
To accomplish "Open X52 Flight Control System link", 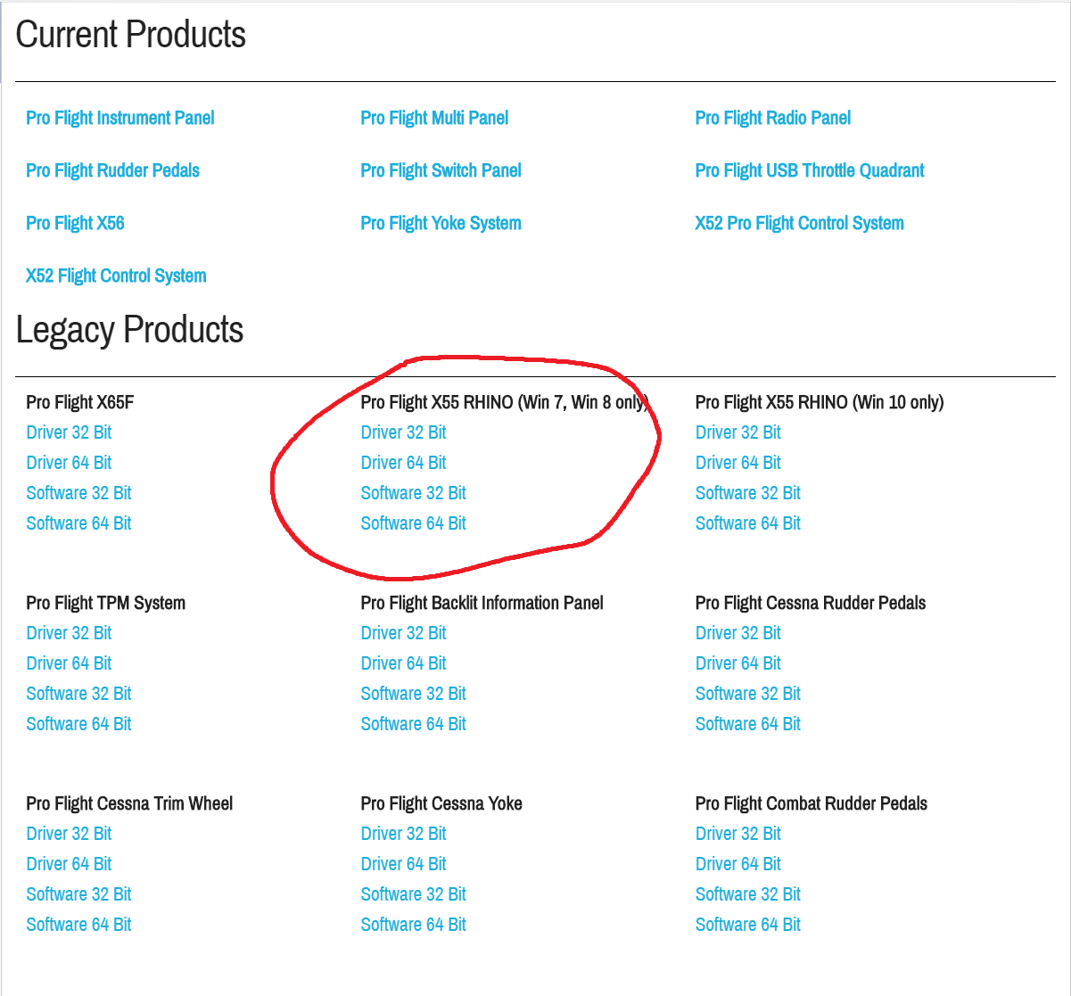I will (116, 276).
